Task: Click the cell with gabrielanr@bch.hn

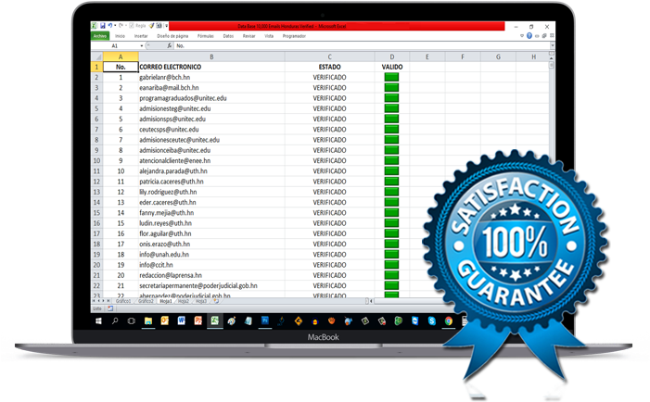Action: 211,78
